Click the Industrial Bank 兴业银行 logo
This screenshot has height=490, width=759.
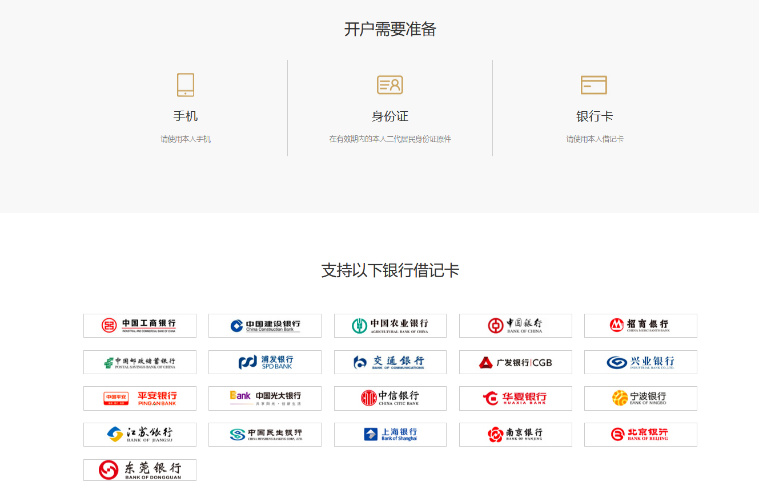(640, 362)
